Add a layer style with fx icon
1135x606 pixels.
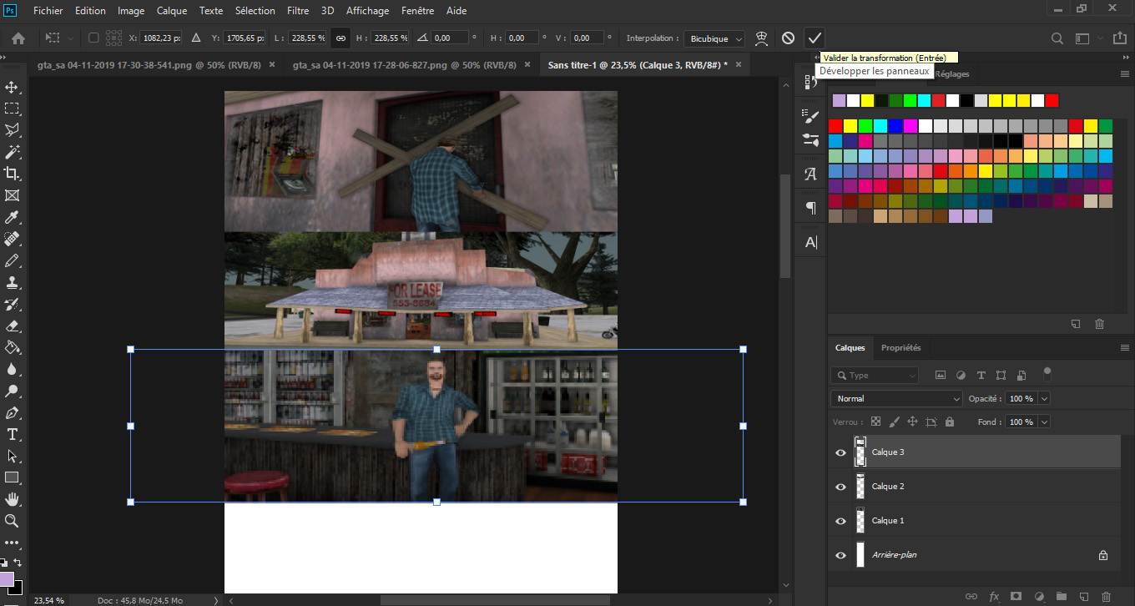(994, 596)
